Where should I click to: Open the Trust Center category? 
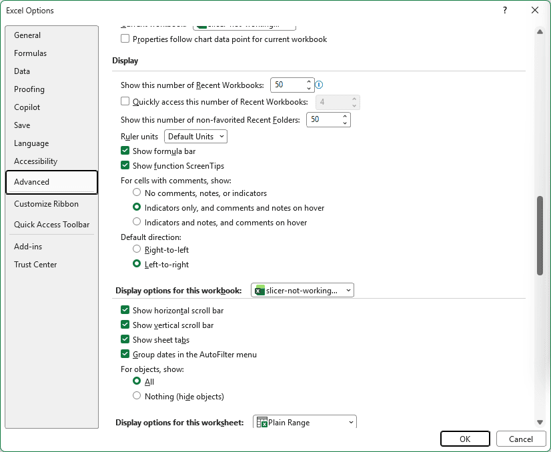(x=51, y=265)
